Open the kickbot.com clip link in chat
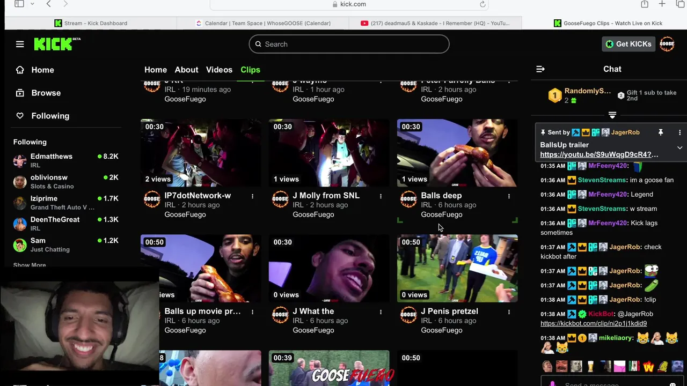 (594, 323)
